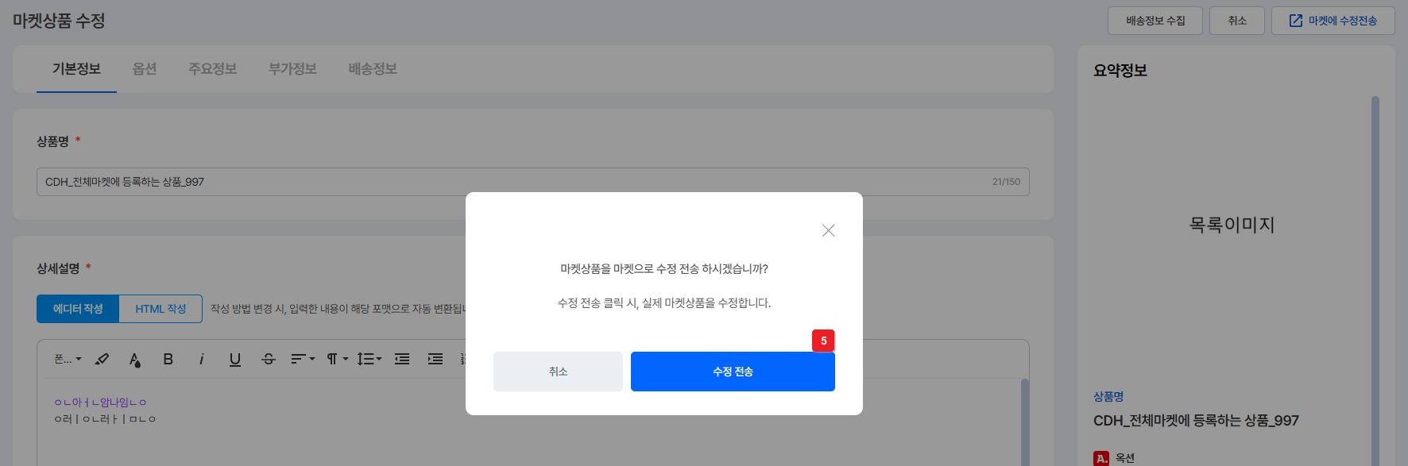This screenshot has width=1408, height=466.
Task: Click the 배송정보 수집 button
Action: coord(1155,21)
